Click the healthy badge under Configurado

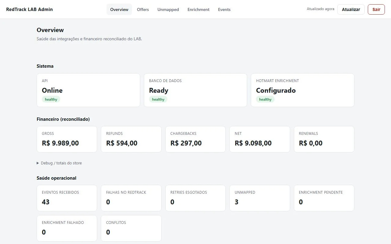265,99
